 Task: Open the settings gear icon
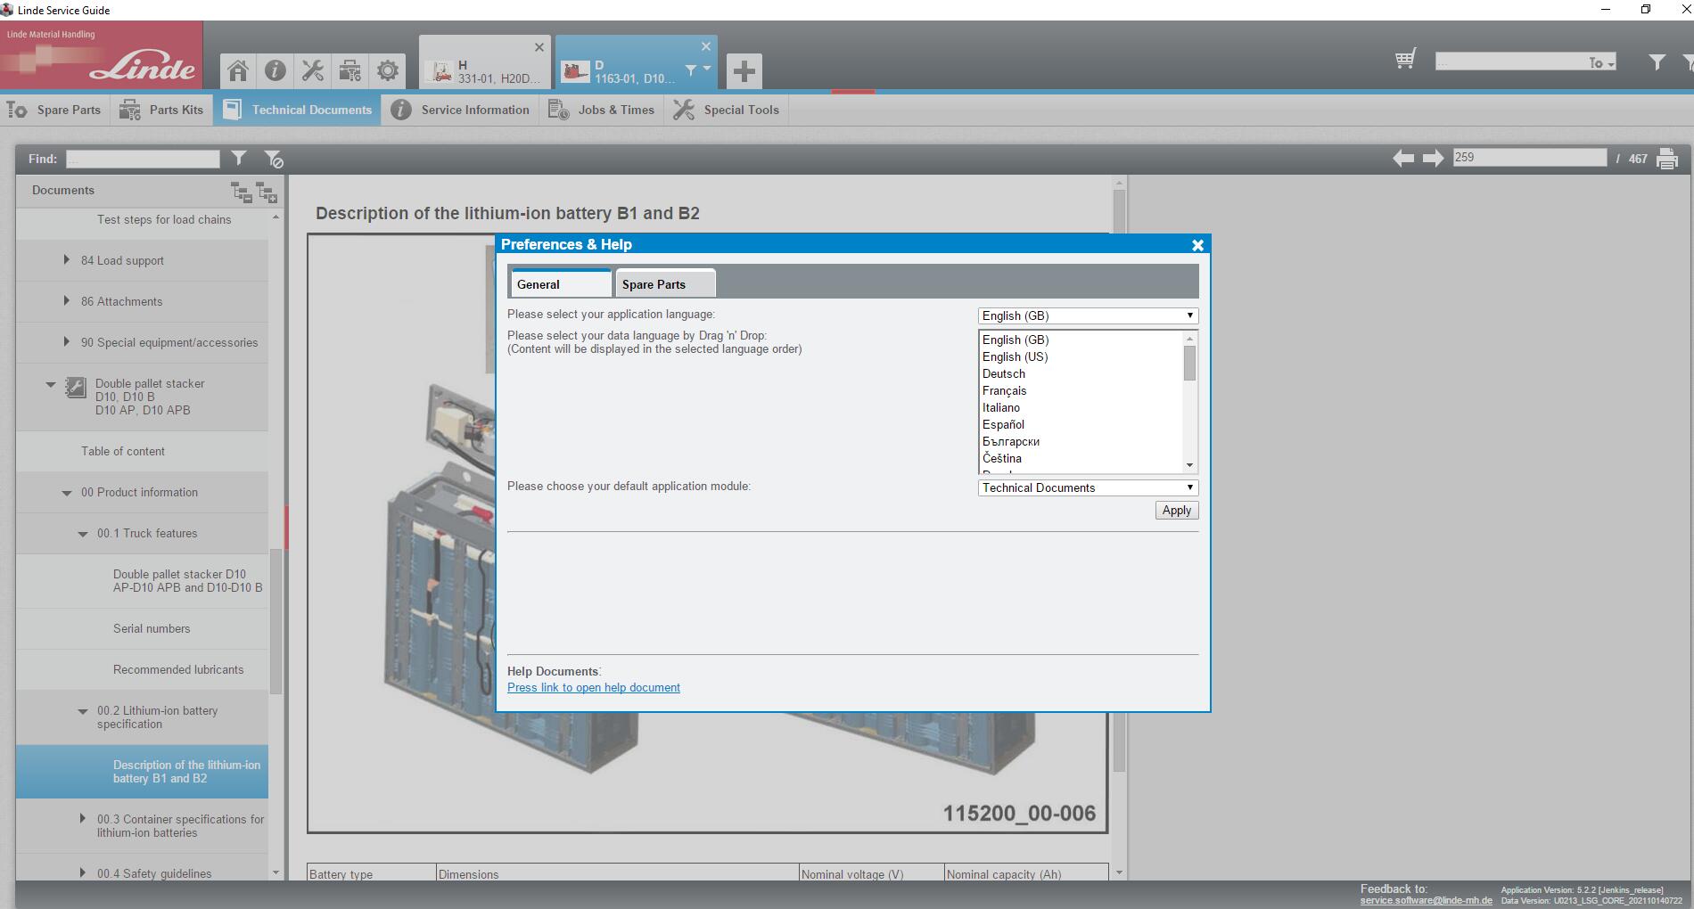click(x=387, y=70)
